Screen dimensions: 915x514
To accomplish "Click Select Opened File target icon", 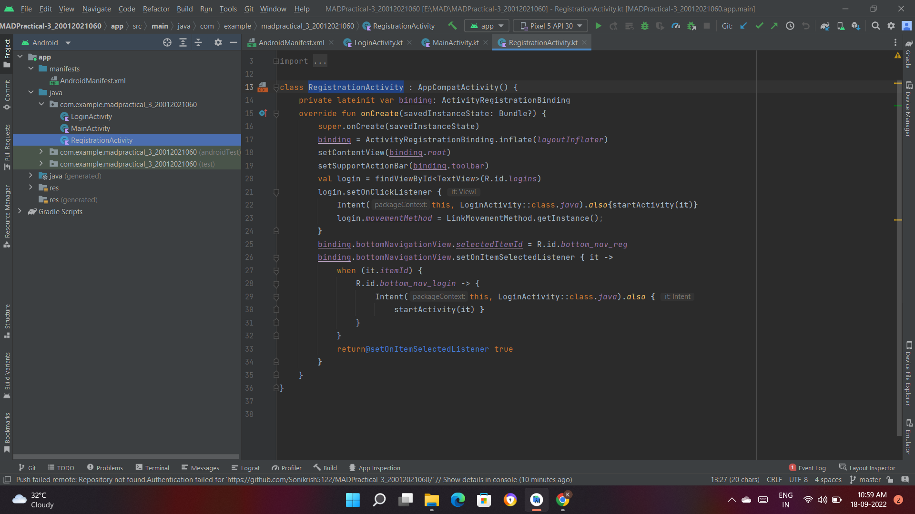I will (x=167, y=43).
